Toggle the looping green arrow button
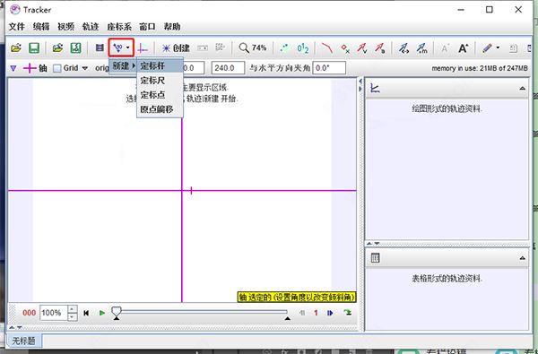This screenshot has height=354, width=538. [347, 313]
